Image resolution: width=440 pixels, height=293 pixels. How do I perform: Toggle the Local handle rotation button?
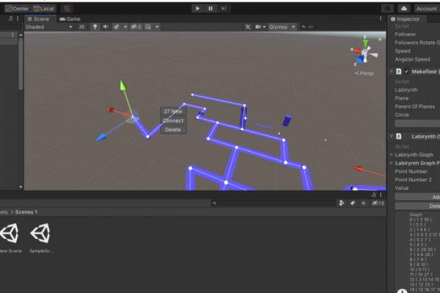tap(44, 9)
